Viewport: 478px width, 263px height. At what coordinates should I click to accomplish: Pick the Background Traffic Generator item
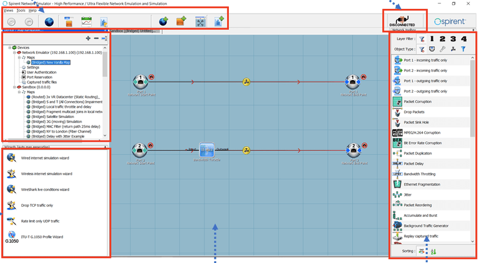(x=430, y=226)
